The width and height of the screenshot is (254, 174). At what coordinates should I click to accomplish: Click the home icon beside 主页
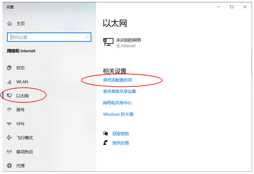[10, 24]
